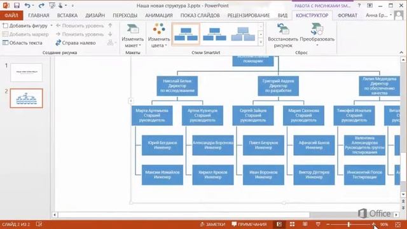The width and height of the screenshot is (407, 229).
Task: Move selection up with the up arrow
Action: pos(110,25)
